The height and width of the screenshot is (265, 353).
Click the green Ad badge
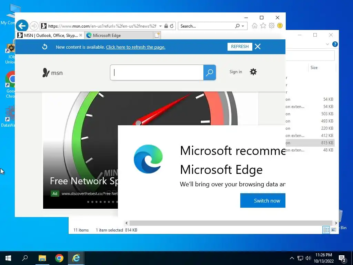pyautogui.click(x=55, y=194)
